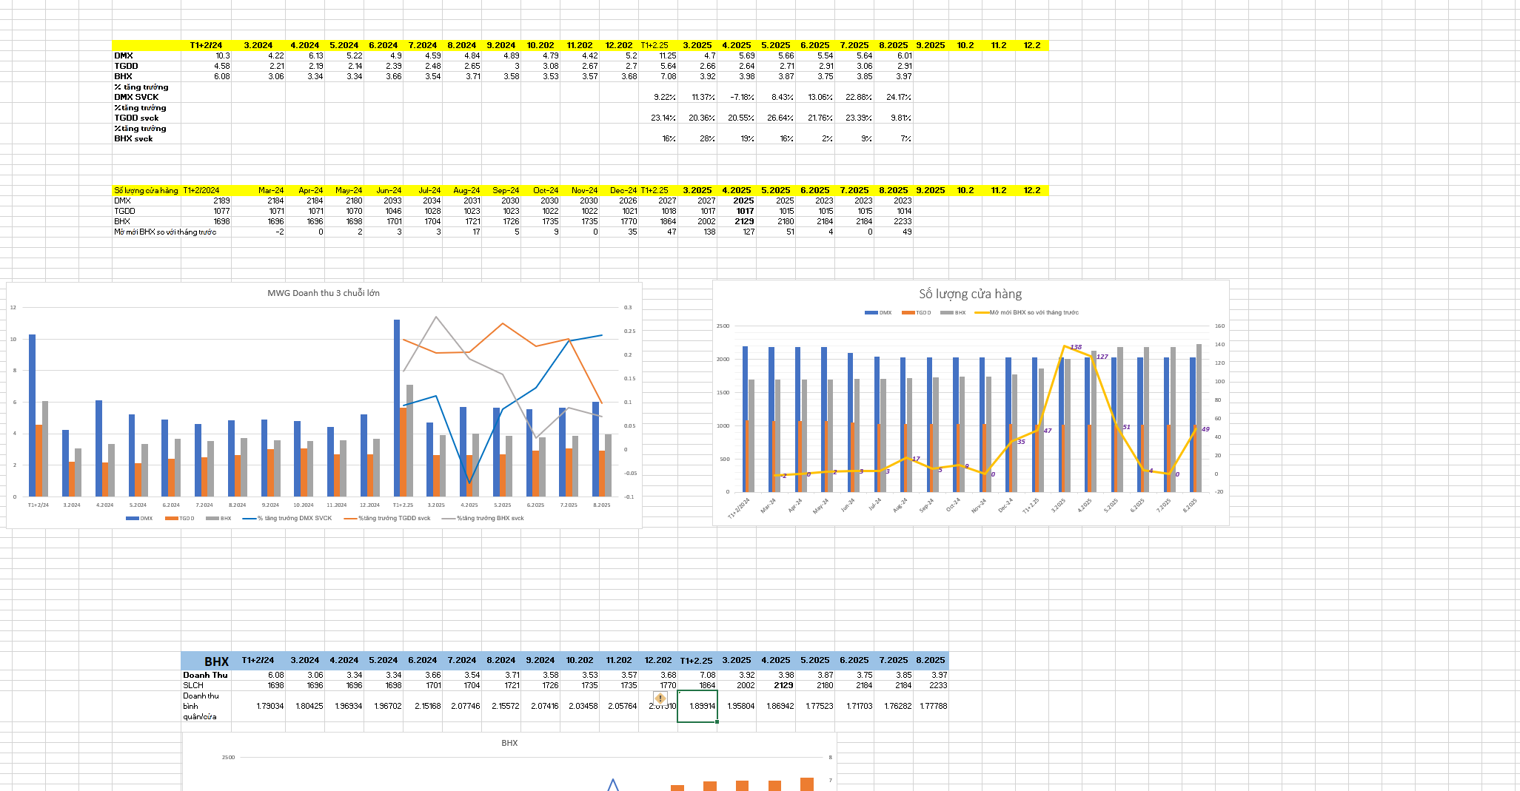
Task: Click the DMX legend entry in the store count chart
Action: (x=878, y=312)
